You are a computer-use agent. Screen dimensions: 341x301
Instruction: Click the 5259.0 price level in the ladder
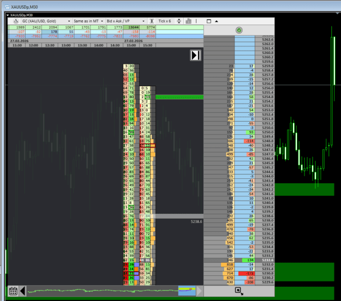265,66
